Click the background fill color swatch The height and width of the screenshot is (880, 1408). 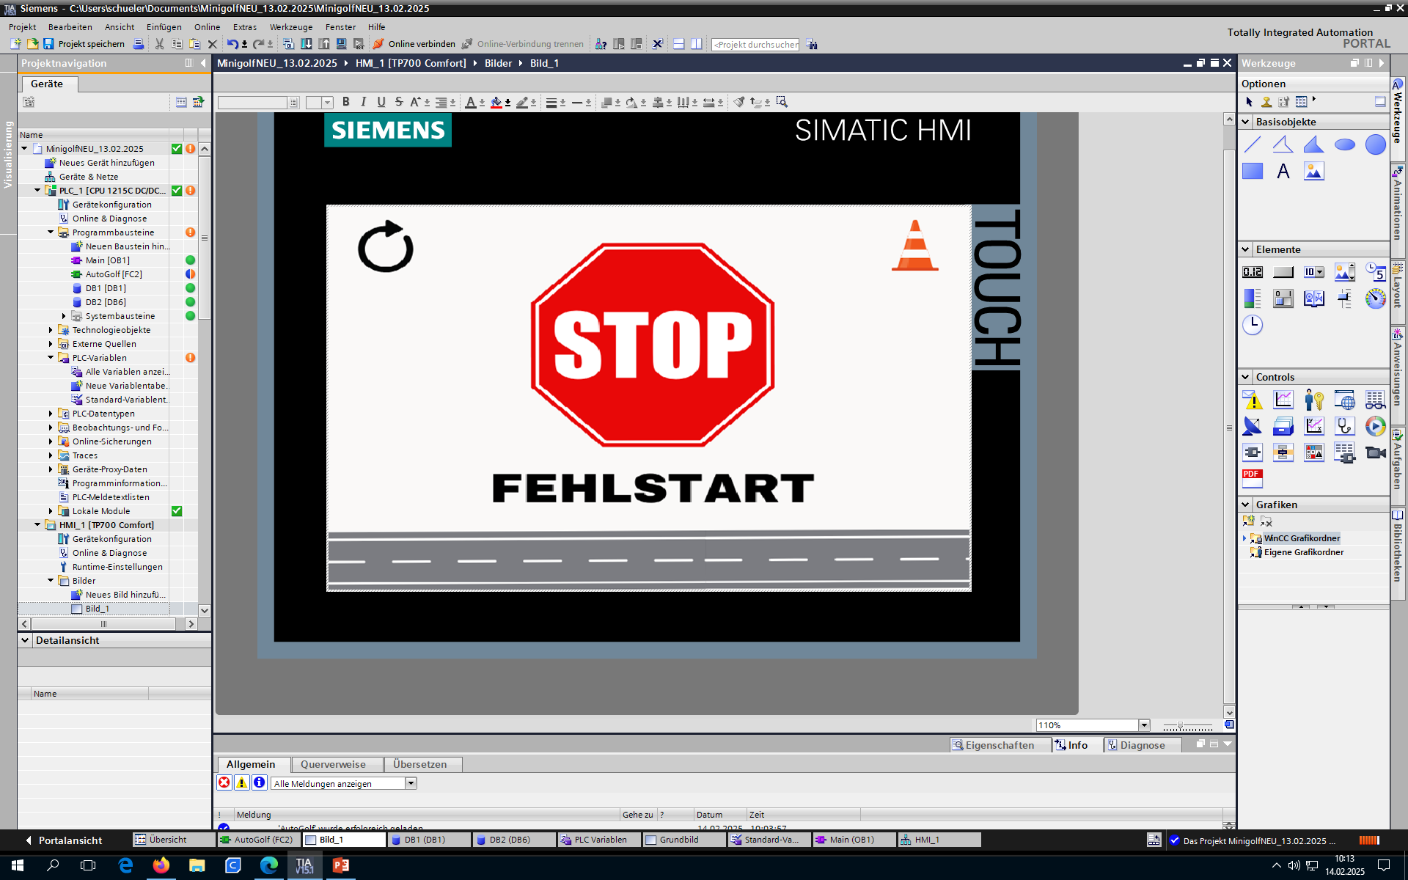click(496, 102)
